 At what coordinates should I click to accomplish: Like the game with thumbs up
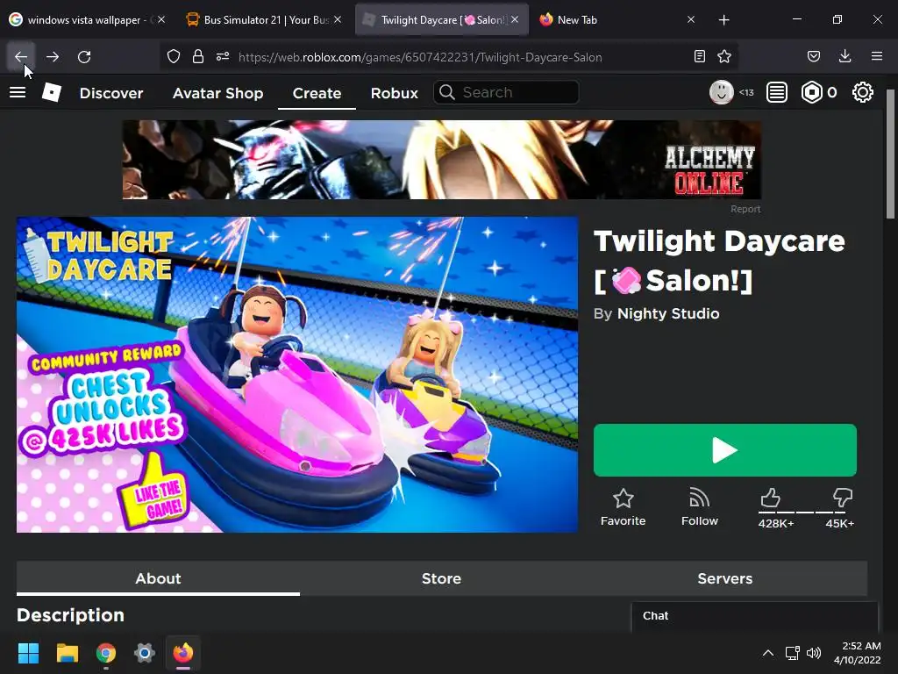tap(771, 498)
